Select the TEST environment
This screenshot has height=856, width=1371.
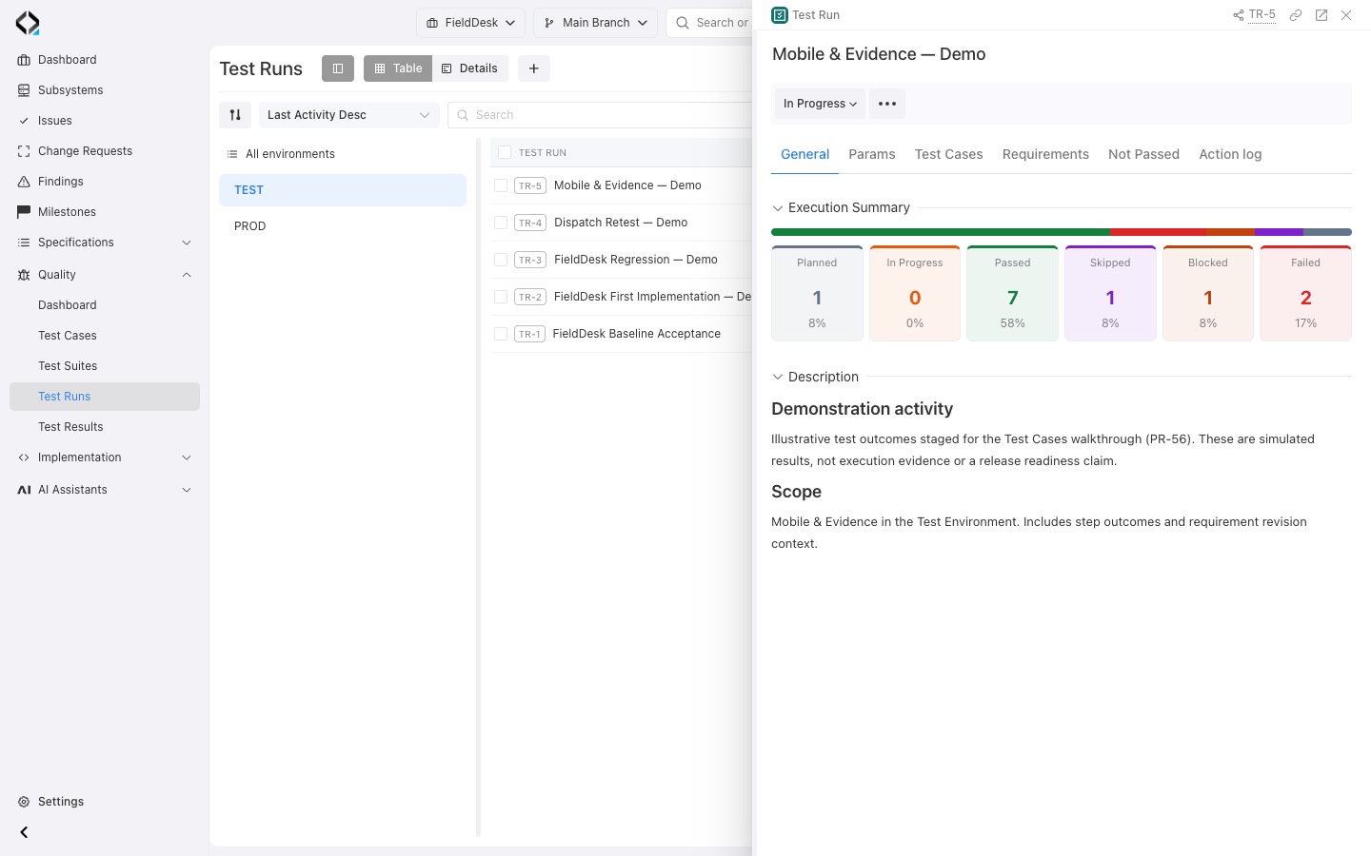(x=343, y=190)
